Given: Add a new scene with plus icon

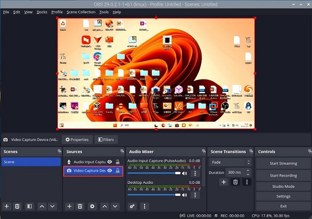Looking at the screenshot, I should tap(6, 206).
